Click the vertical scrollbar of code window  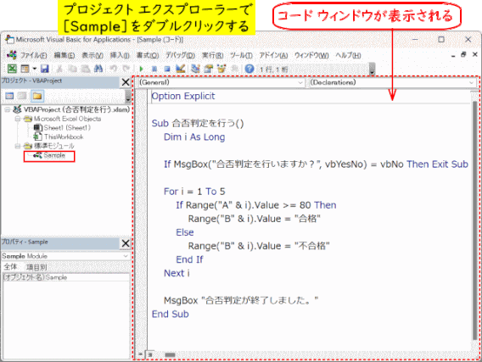click(474, 221)
